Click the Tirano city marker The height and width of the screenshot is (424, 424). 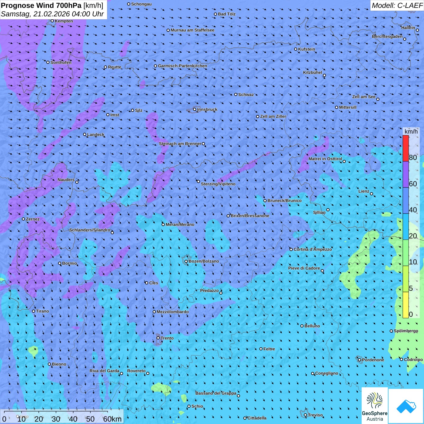34,311
